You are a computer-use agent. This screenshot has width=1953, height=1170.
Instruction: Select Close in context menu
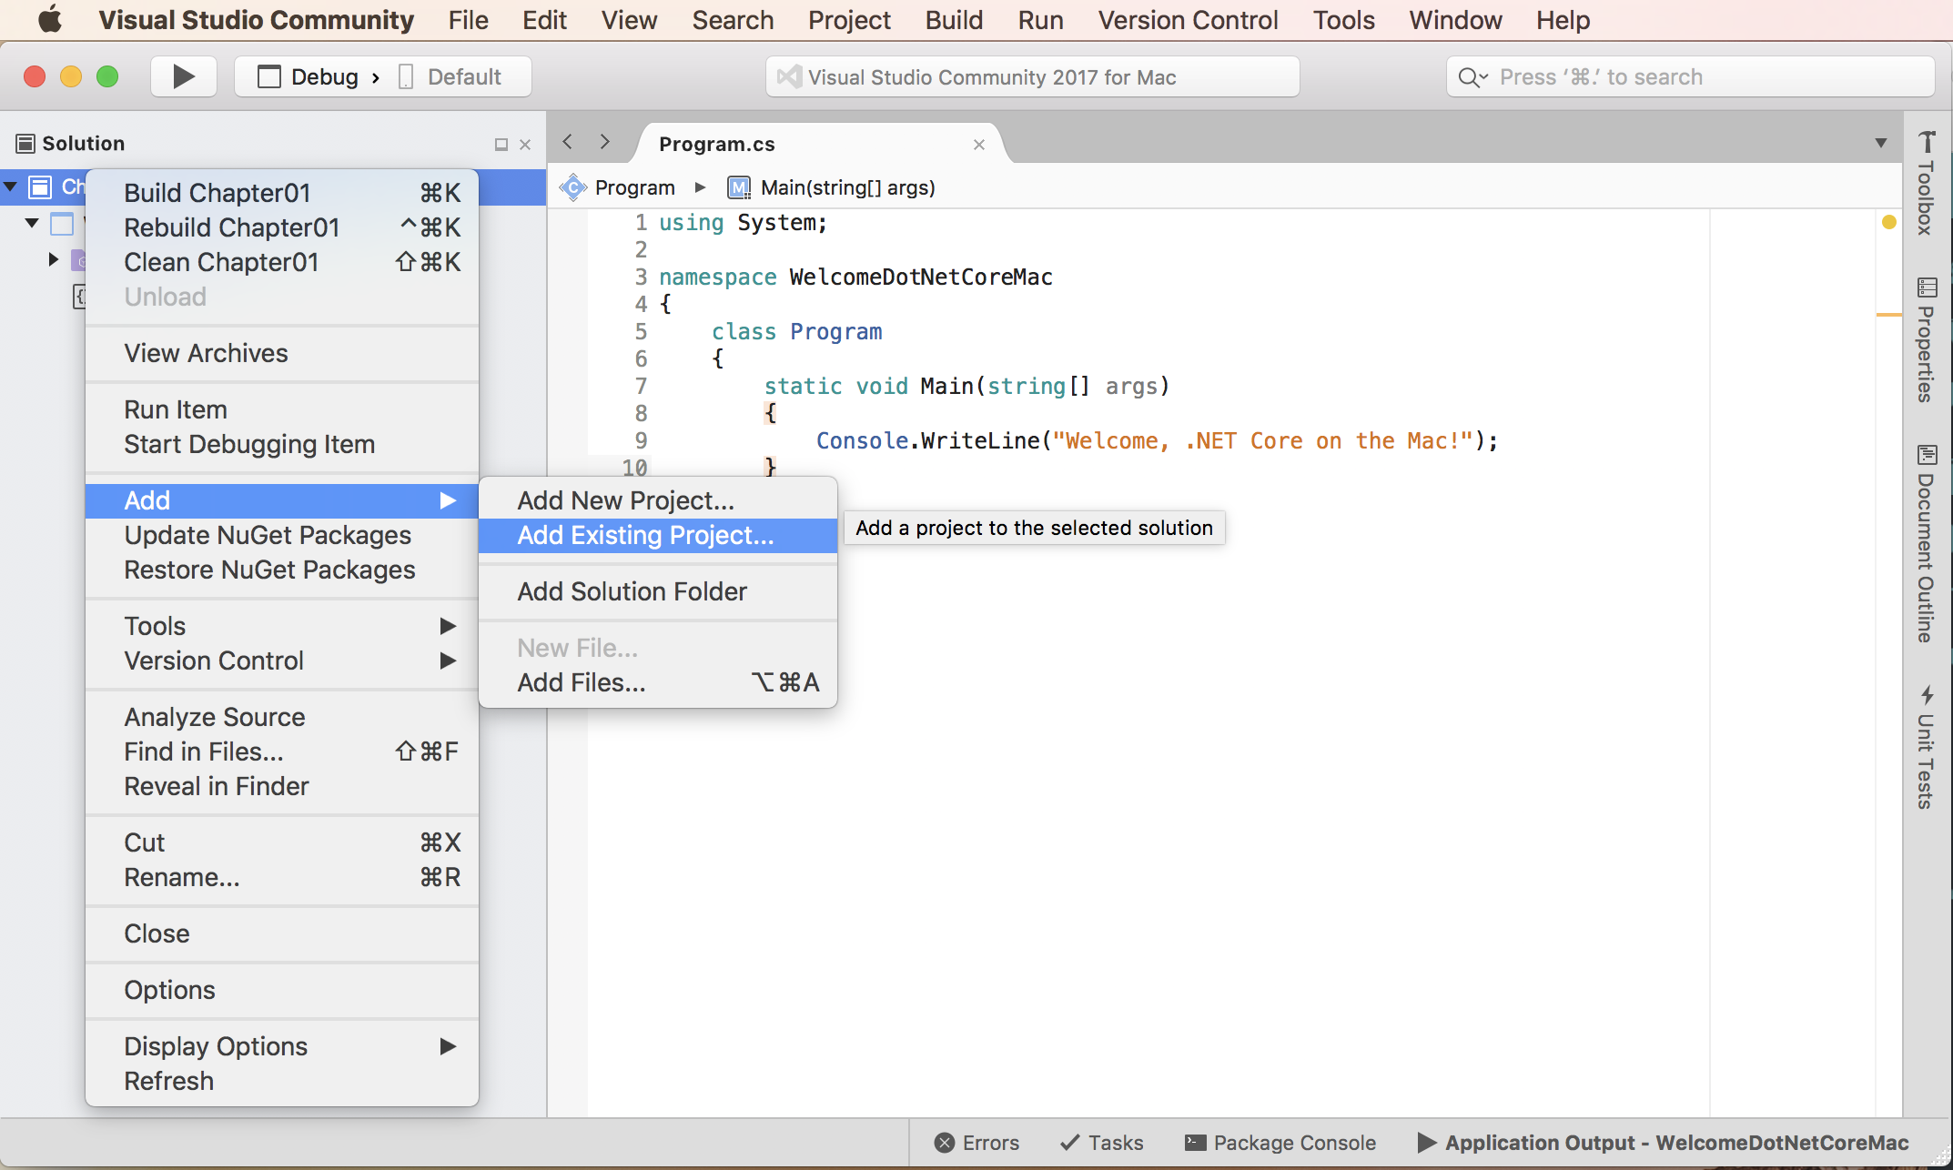point(282,933)
